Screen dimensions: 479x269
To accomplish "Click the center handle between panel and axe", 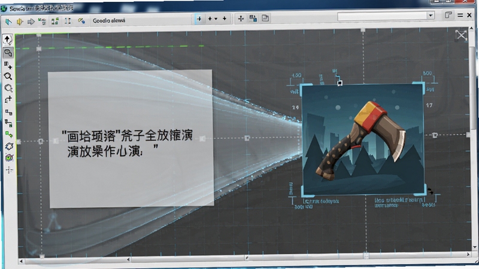I will 247,138.
